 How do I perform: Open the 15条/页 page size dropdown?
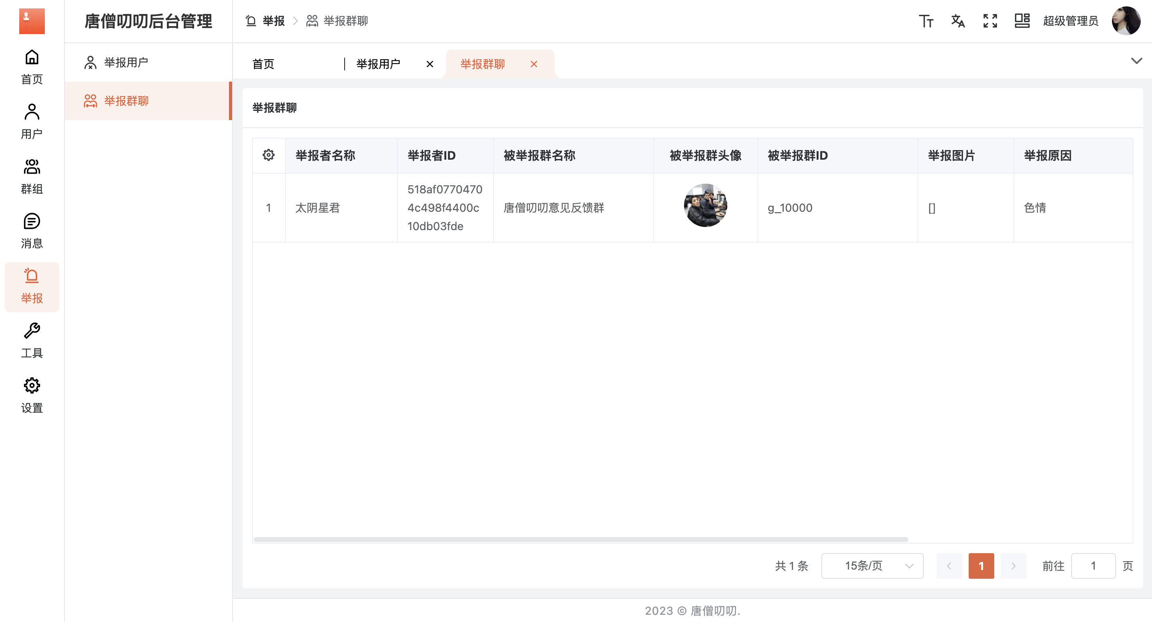pyautogui.click(x=872, y=566)
